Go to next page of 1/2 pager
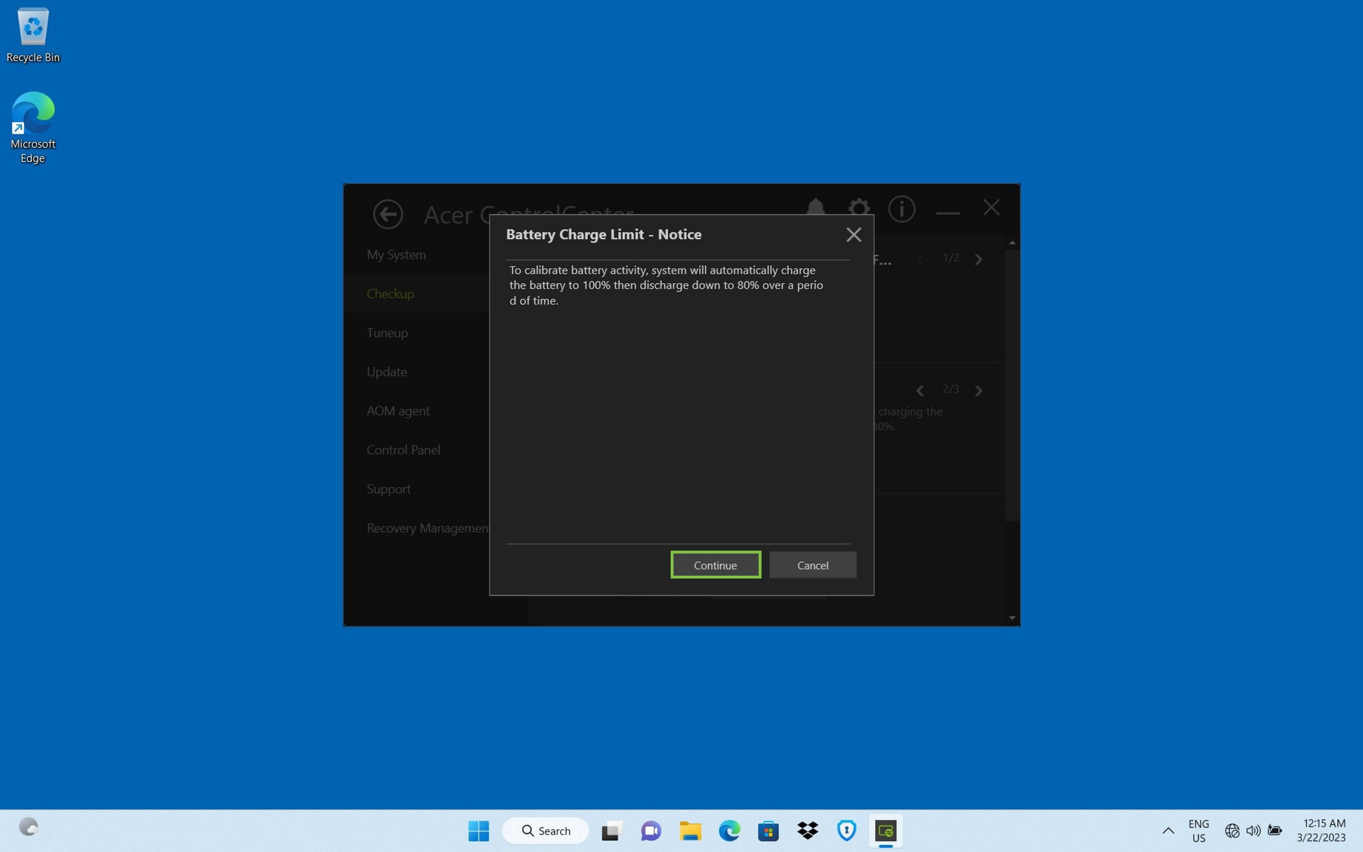Viewport: 1363px width, 852px height. point(979,259)
